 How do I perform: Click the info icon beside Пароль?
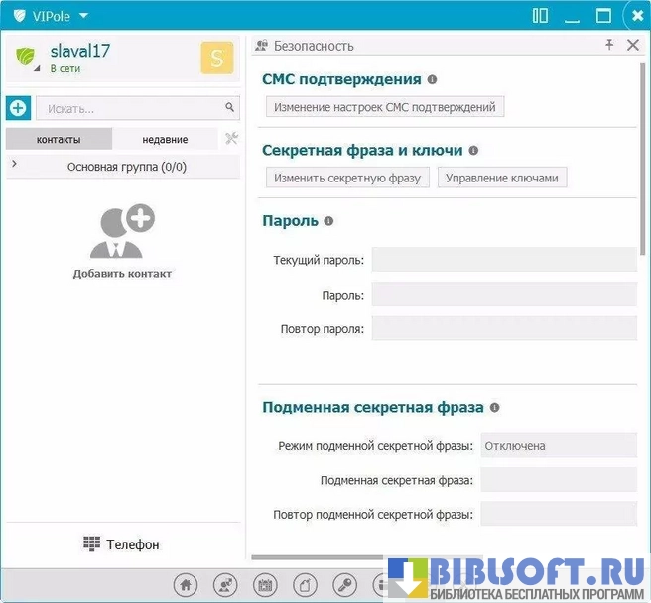pyautogui.click(x=328, y=221)
